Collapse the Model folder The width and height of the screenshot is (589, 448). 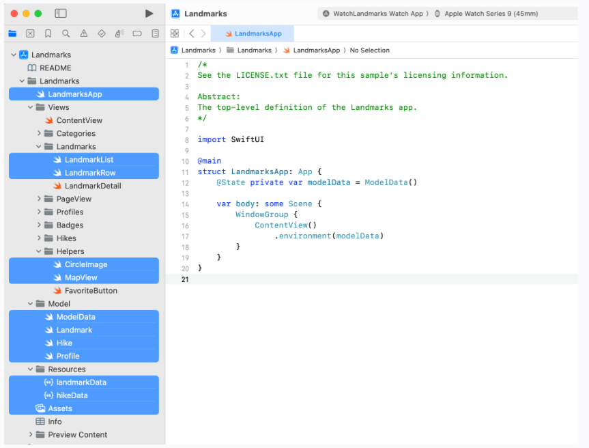click(x=31, y=304)
